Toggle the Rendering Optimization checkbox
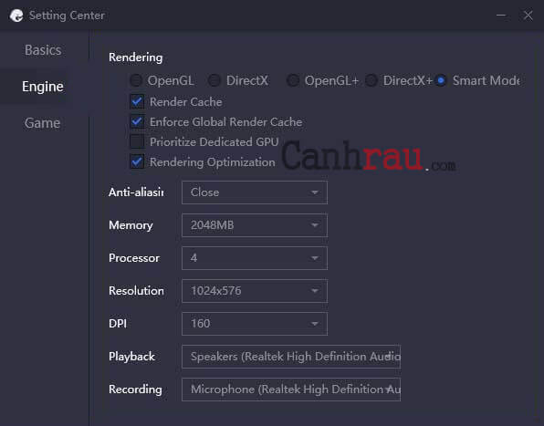Image resolution: width=544 pixels, height=426 pixels. (137, 161)
